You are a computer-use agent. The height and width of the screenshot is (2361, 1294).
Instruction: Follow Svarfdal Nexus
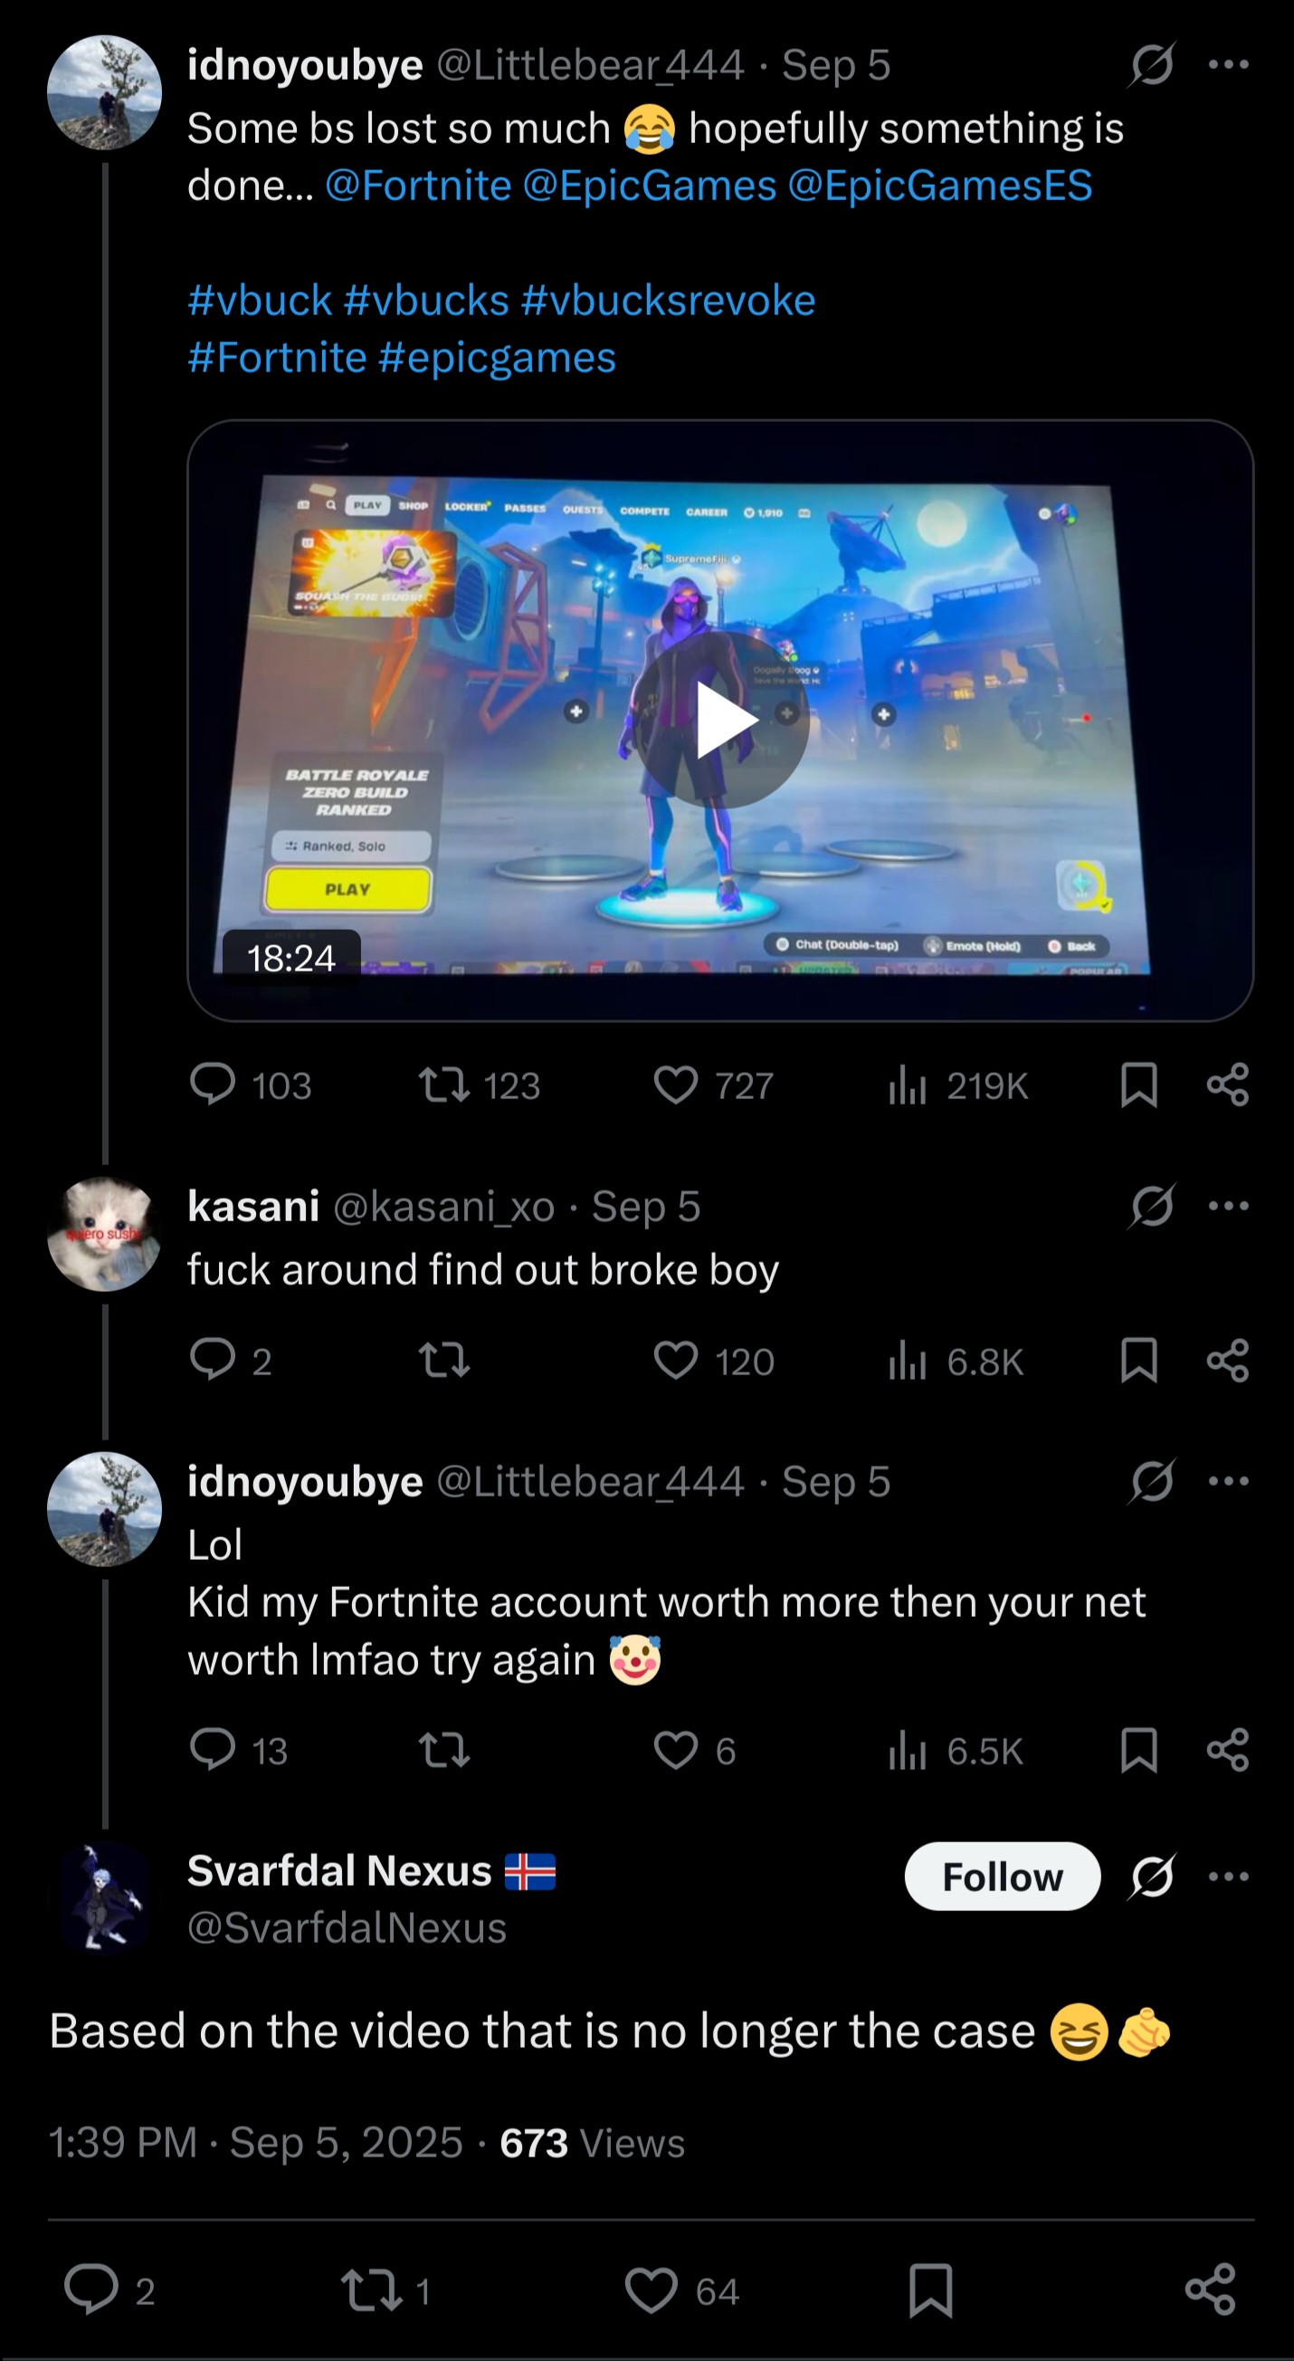pyautogui.click(x=1003, y=1876)
